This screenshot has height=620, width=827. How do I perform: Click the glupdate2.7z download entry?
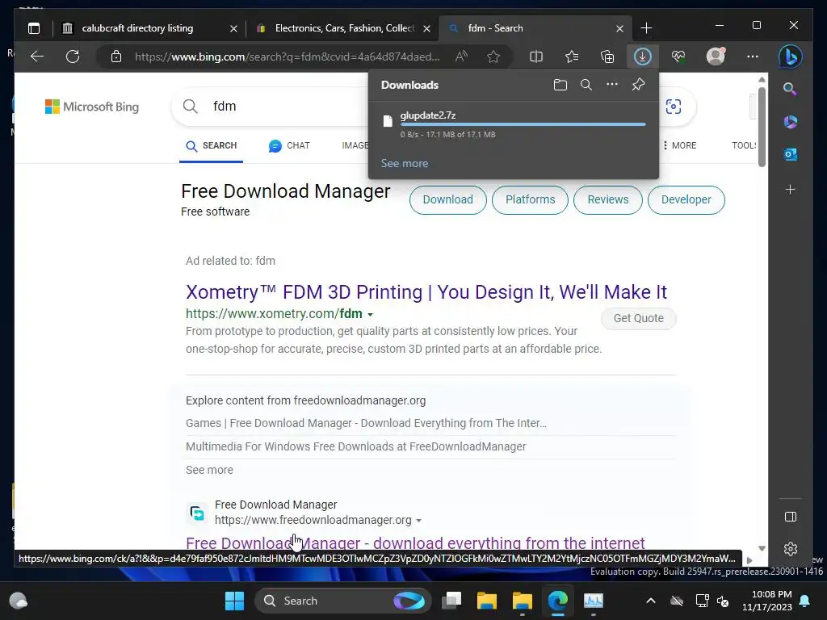tap(513, 124)
